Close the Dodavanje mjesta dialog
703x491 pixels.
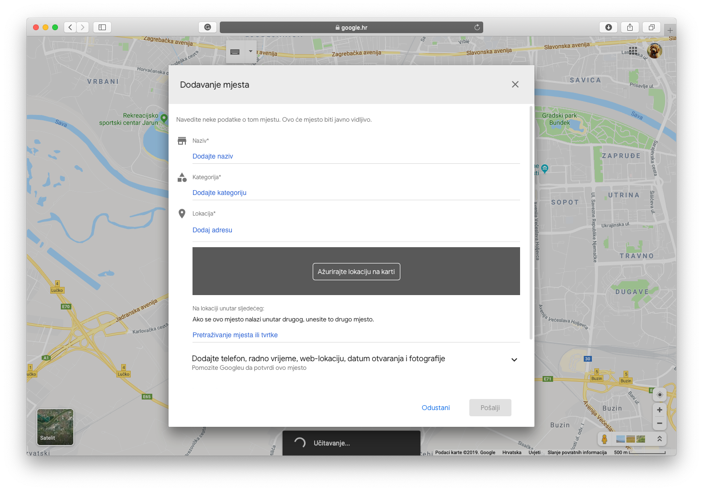pos(515,84)
